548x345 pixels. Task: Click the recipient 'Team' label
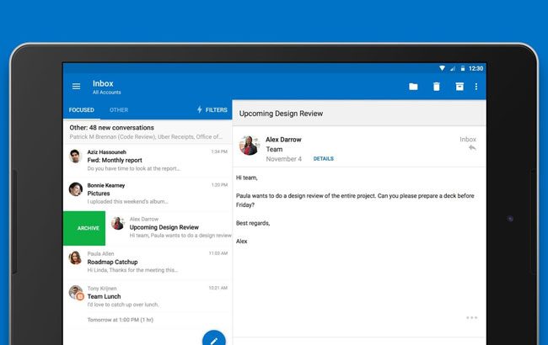click(x=274, y=149)
